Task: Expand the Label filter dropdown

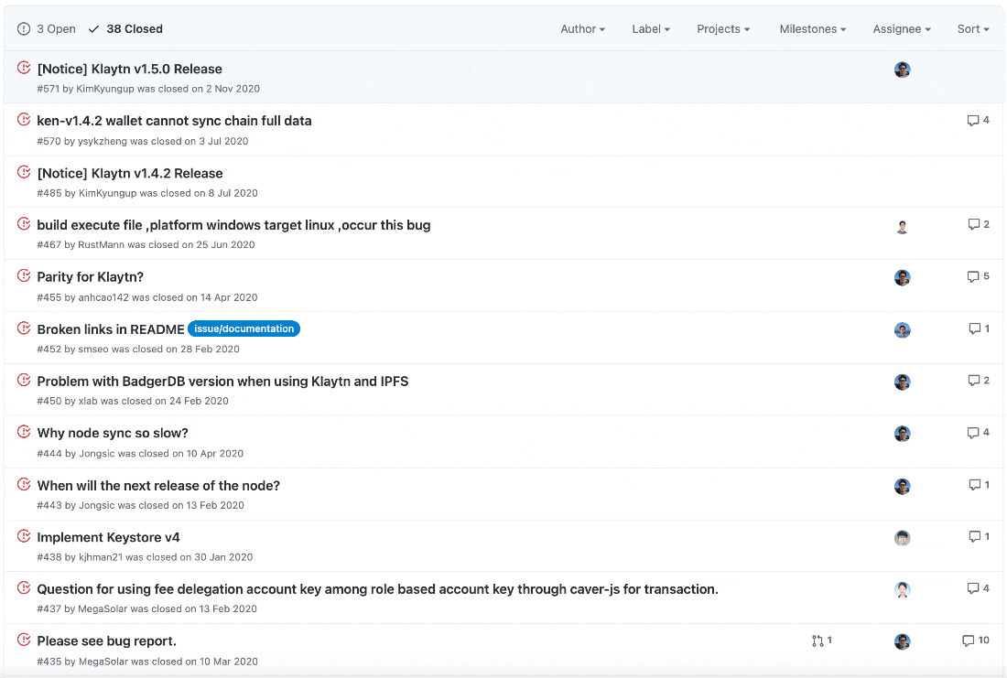Action: tap(651, 29)
